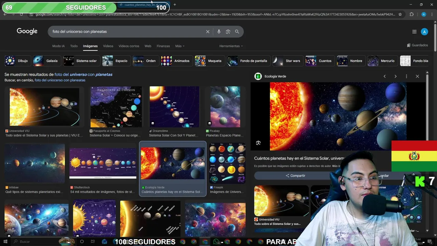Open WhatsApp from the taskbar

(x=216, y=242)
